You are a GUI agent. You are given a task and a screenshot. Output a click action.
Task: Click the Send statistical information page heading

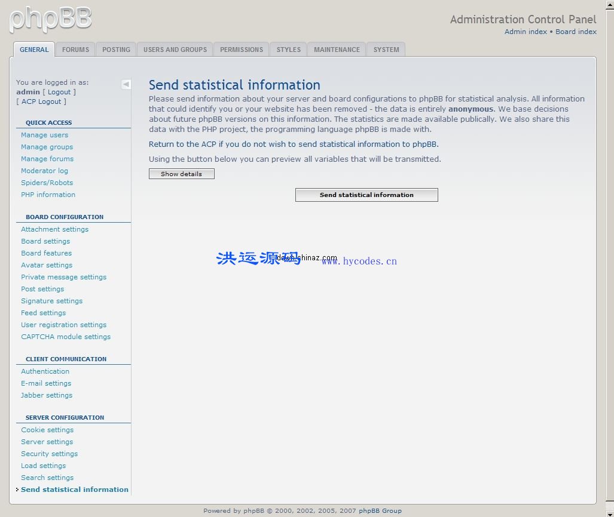point(234,85)
